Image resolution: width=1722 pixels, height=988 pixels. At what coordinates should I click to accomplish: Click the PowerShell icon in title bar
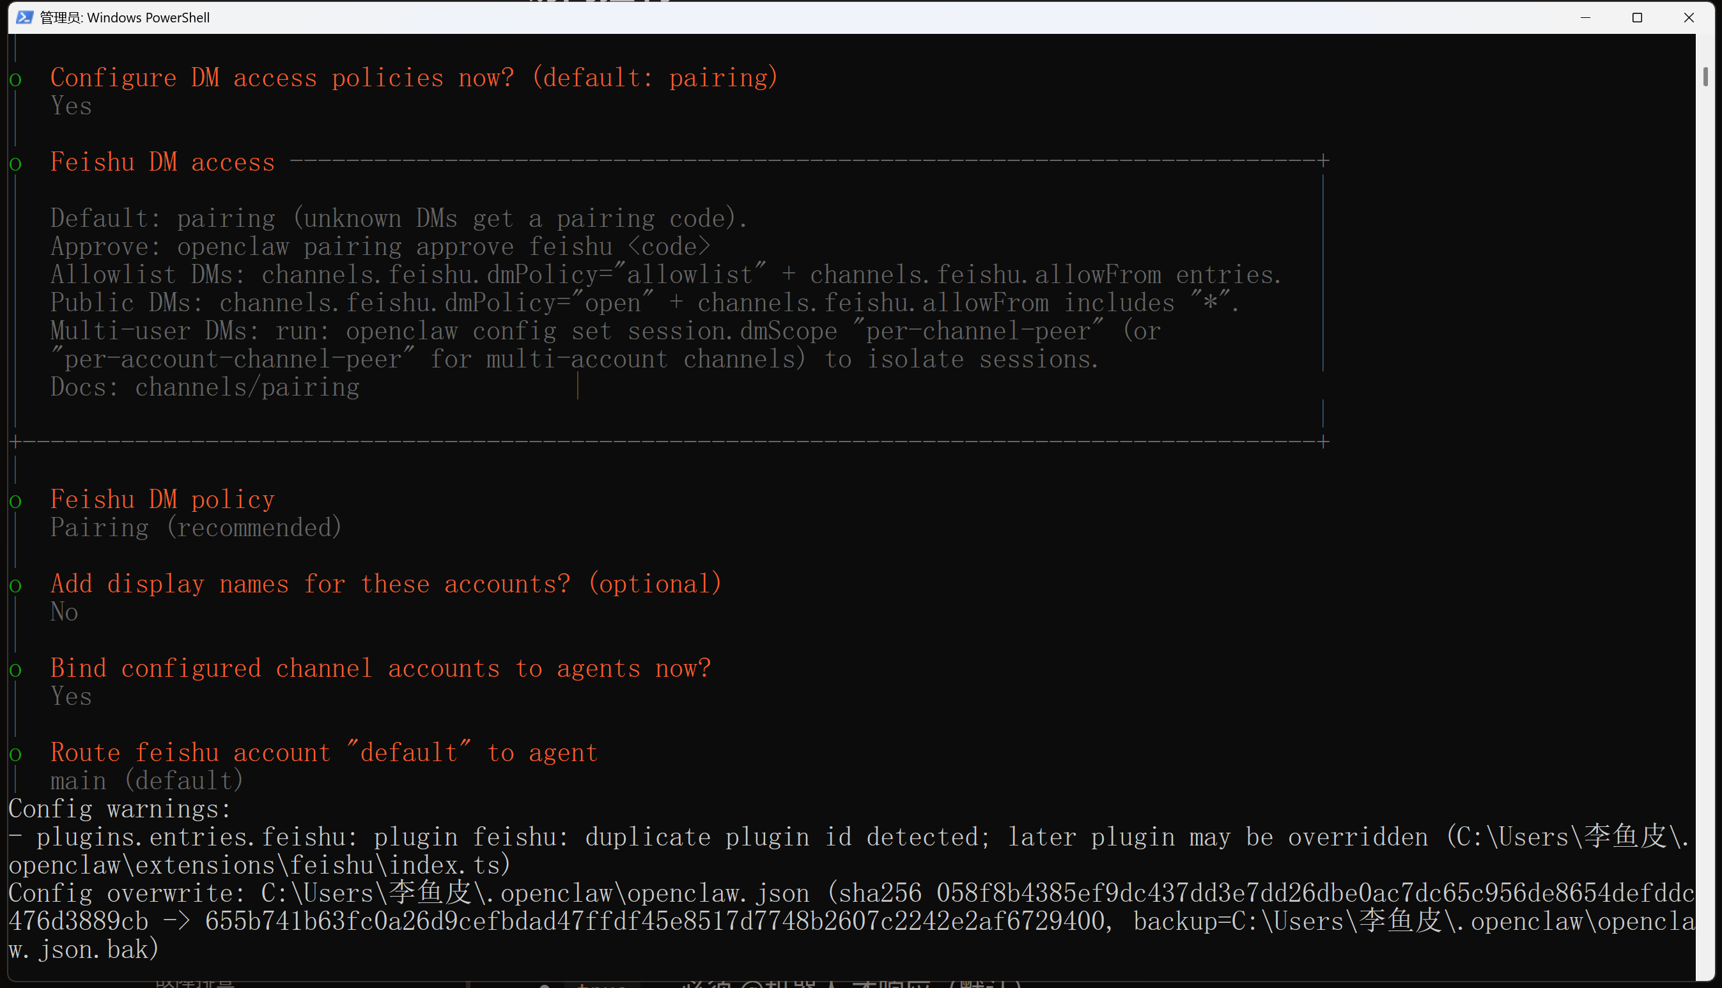click(x=24, y=17)
